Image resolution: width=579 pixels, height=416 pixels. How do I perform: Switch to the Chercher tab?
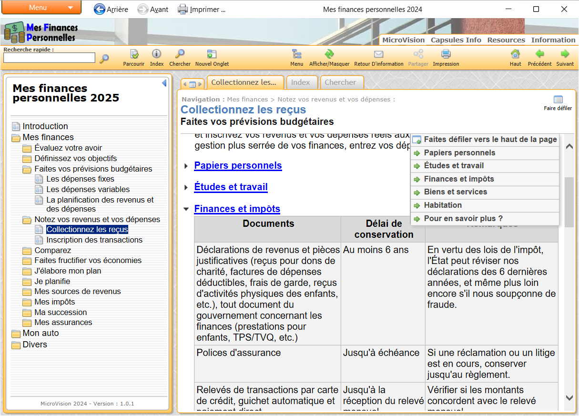(x=340, y=82)
